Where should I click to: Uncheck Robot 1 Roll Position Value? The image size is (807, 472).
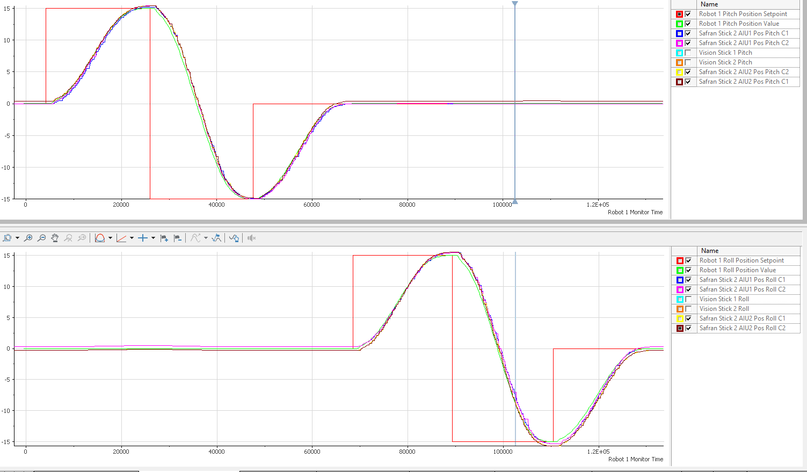point(688,270)
